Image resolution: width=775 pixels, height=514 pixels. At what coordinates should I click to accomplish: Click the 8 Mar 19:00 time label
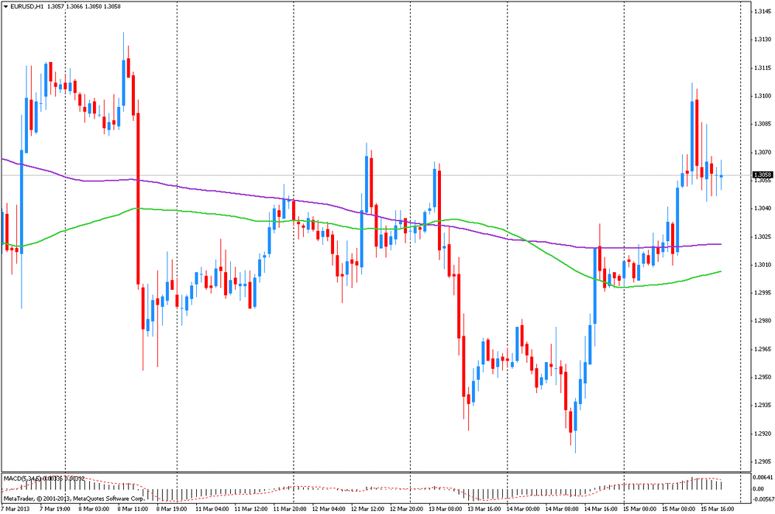(x=171, y=509)
